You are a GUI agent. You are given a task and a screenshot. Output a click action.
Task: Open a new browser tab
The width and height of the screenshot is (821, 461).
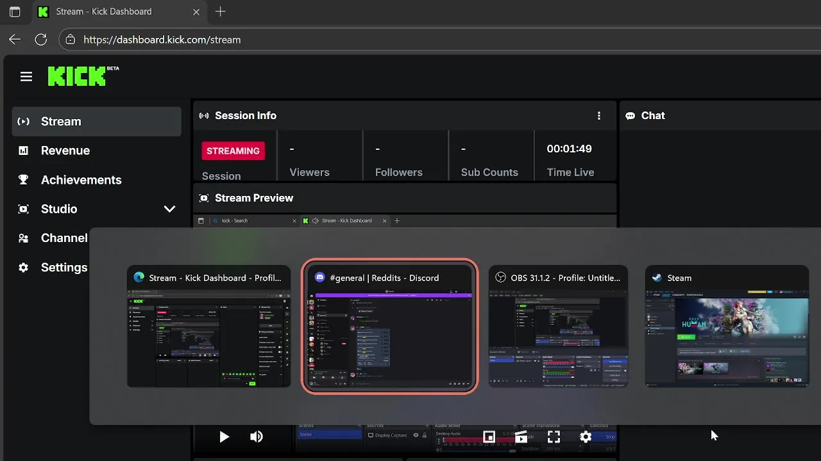221,12
